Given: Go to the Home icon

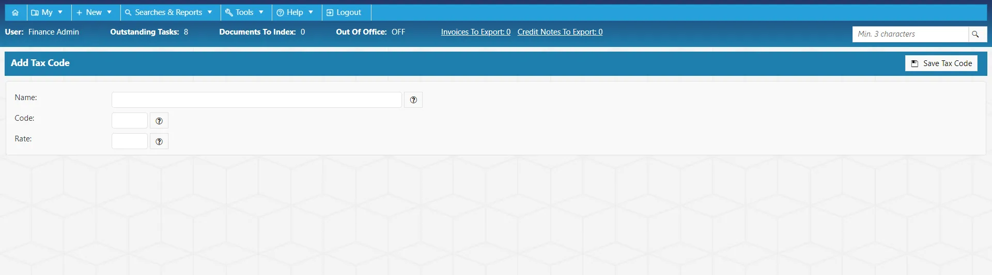Looking at the screenshot, I should coord(16,12).
